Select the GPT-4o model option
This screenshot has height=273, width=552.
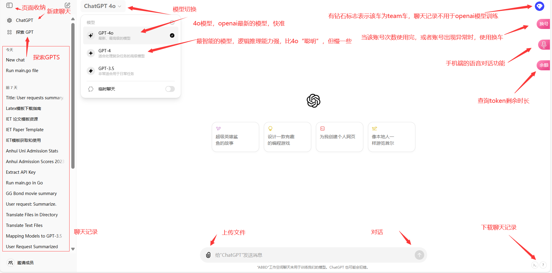click(x=130, y=35)
